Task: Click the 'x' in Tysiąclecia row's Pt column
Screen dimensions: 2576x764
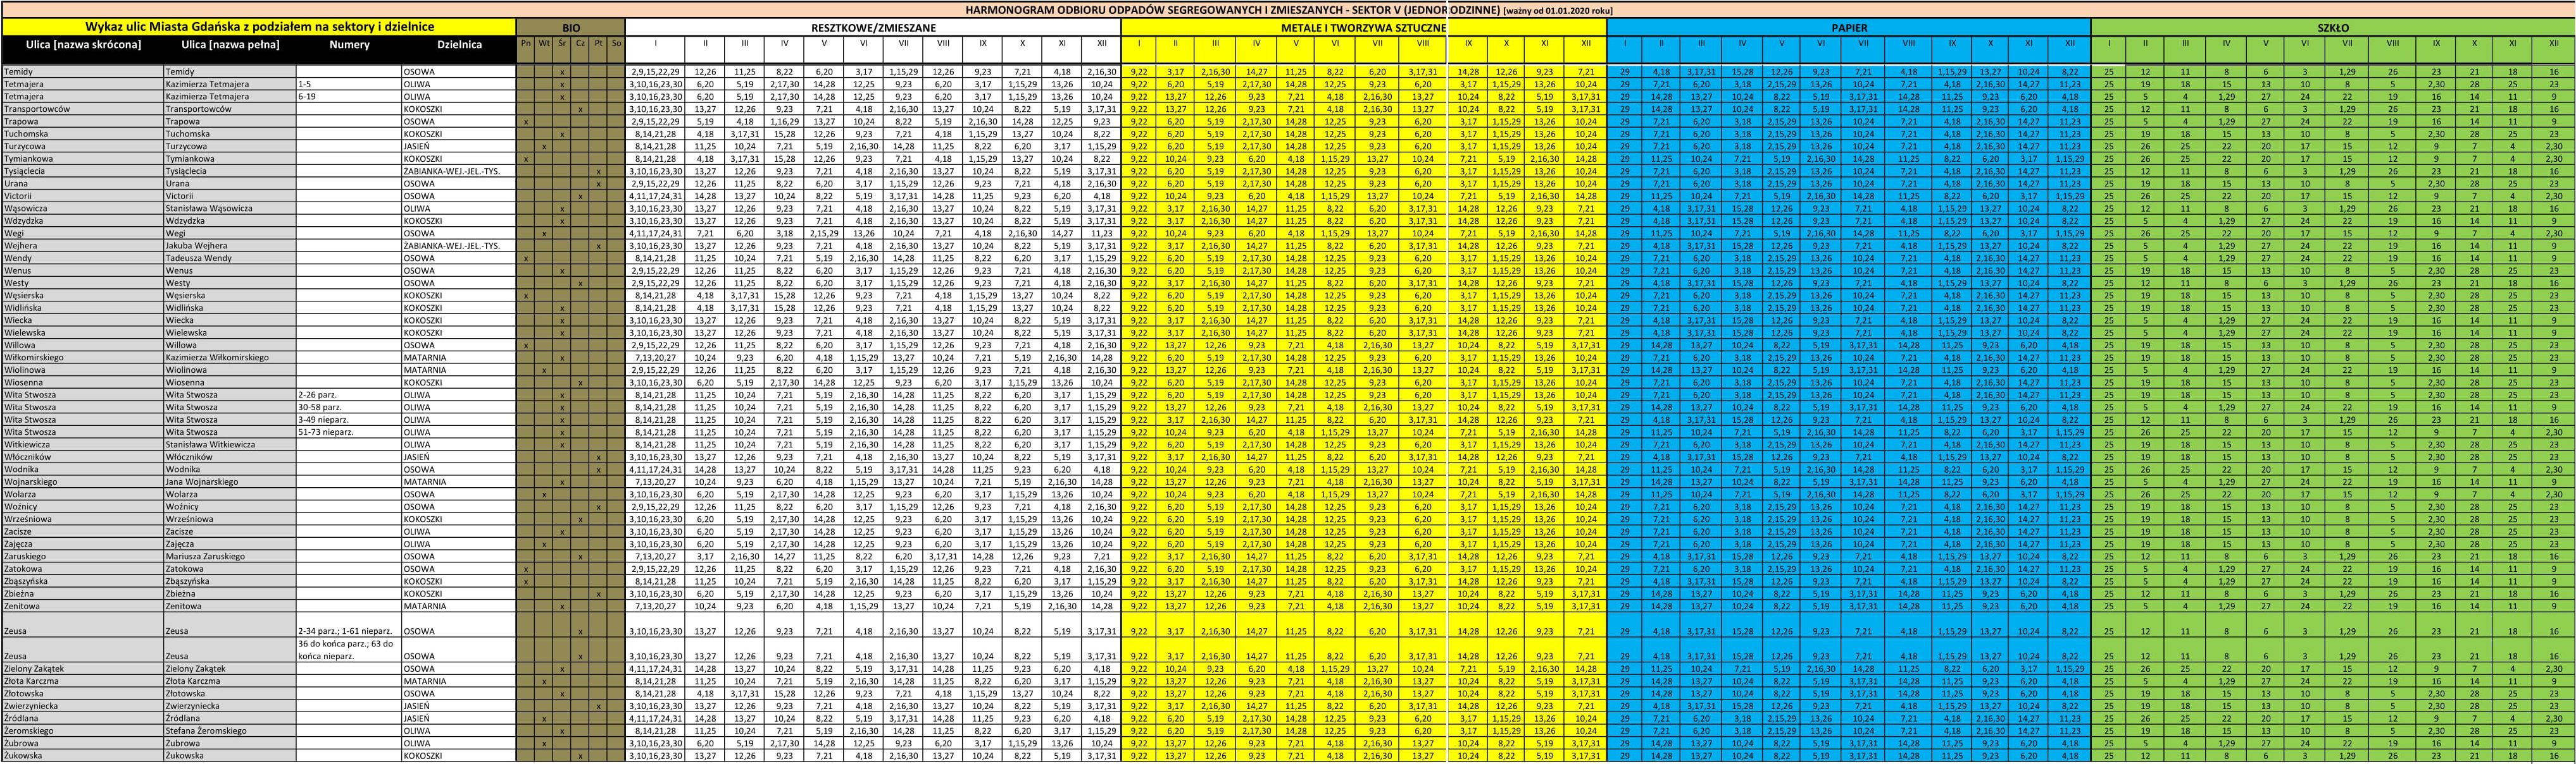Action: pos(598,172)
